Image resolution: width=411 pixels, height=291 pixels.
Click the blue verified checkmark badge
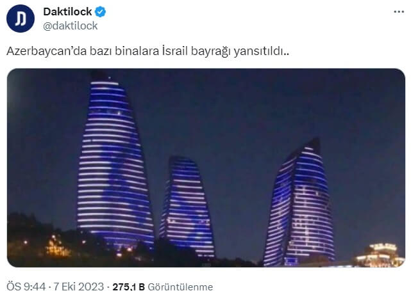pyautogui.click(x=100, y=12)
